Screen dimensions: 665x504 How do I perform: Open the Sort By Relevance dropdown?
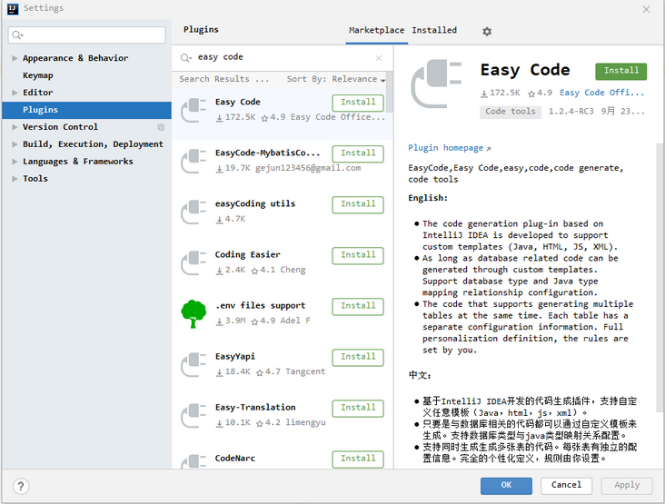pyautogui.click(x=336, y=79)
